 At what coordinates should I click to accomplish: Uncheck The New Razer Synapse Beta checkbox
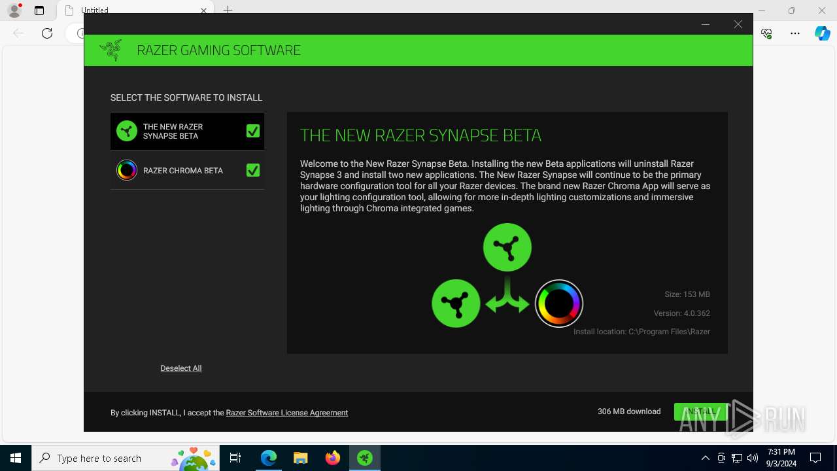point(253,131)
